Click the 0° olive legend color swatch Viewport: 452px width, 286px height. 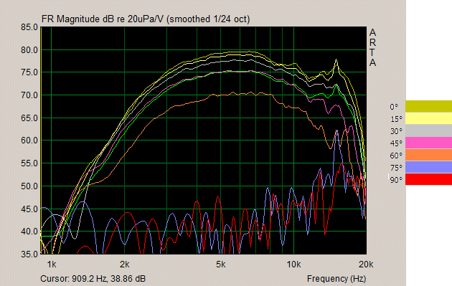click(428, 106)
